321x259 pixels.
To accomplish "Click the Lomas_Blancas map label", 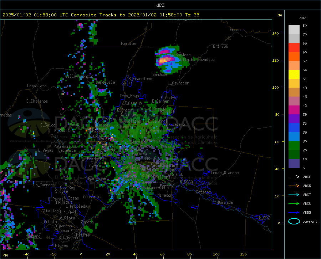I will (225, 173).
